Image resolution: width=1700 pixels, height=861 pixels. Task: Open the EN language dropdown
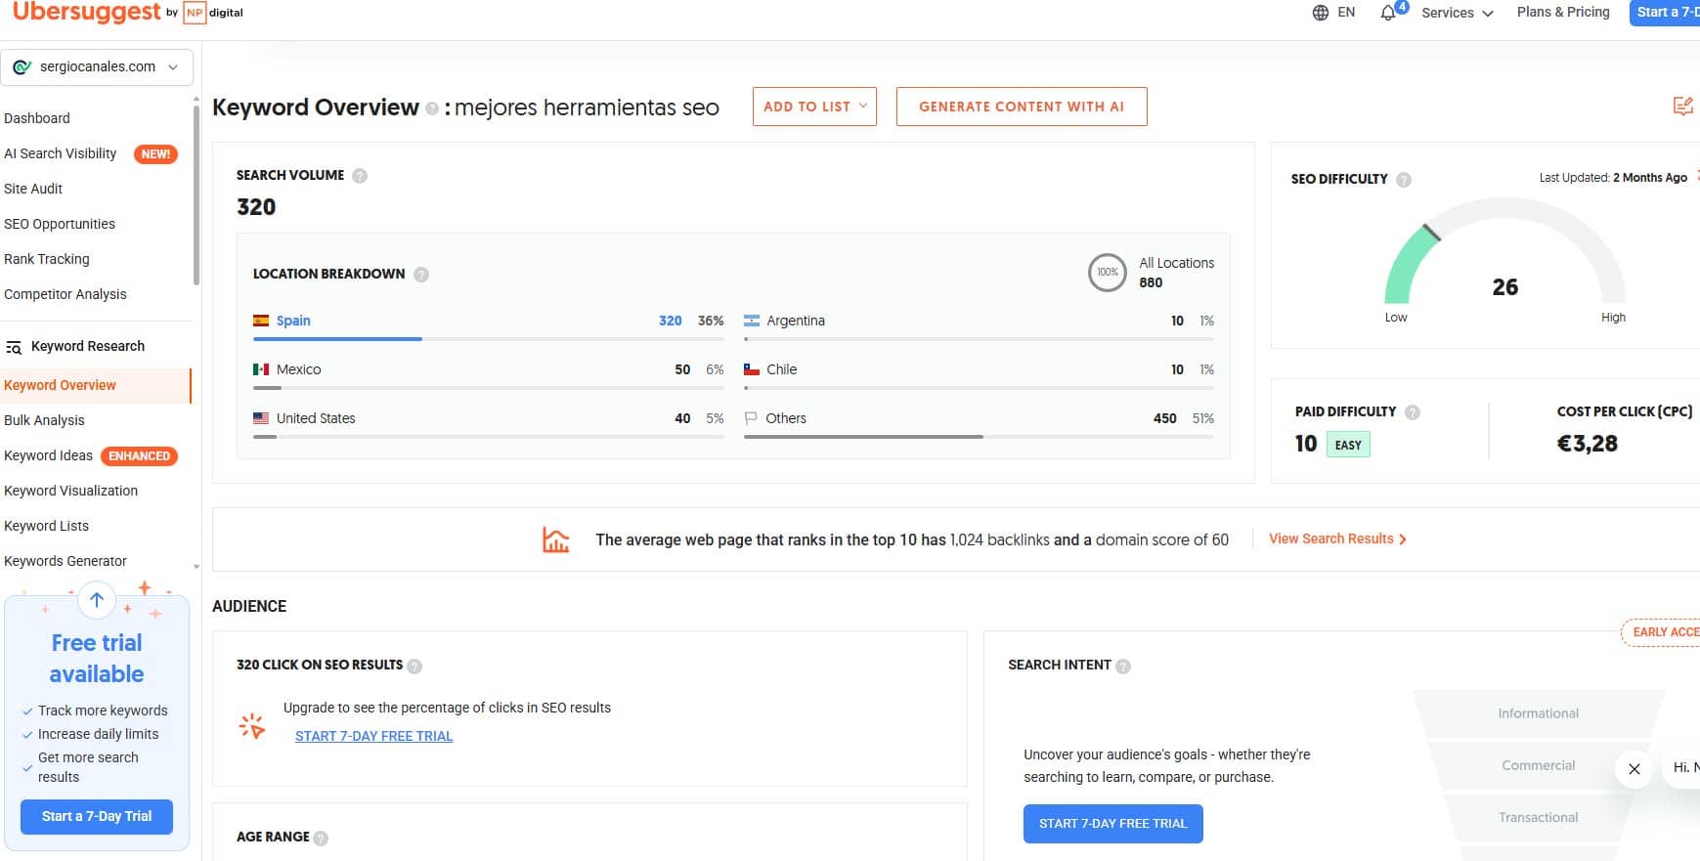pyautogui.click(x=1346, y=13)
